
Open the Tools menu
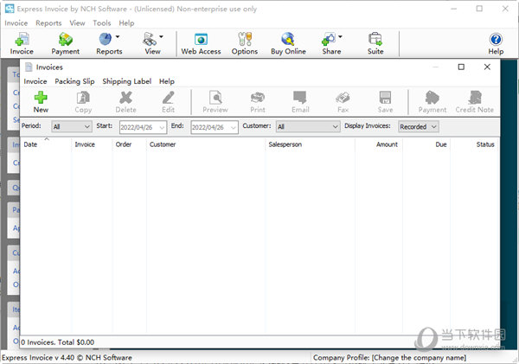tap(101, 23)
